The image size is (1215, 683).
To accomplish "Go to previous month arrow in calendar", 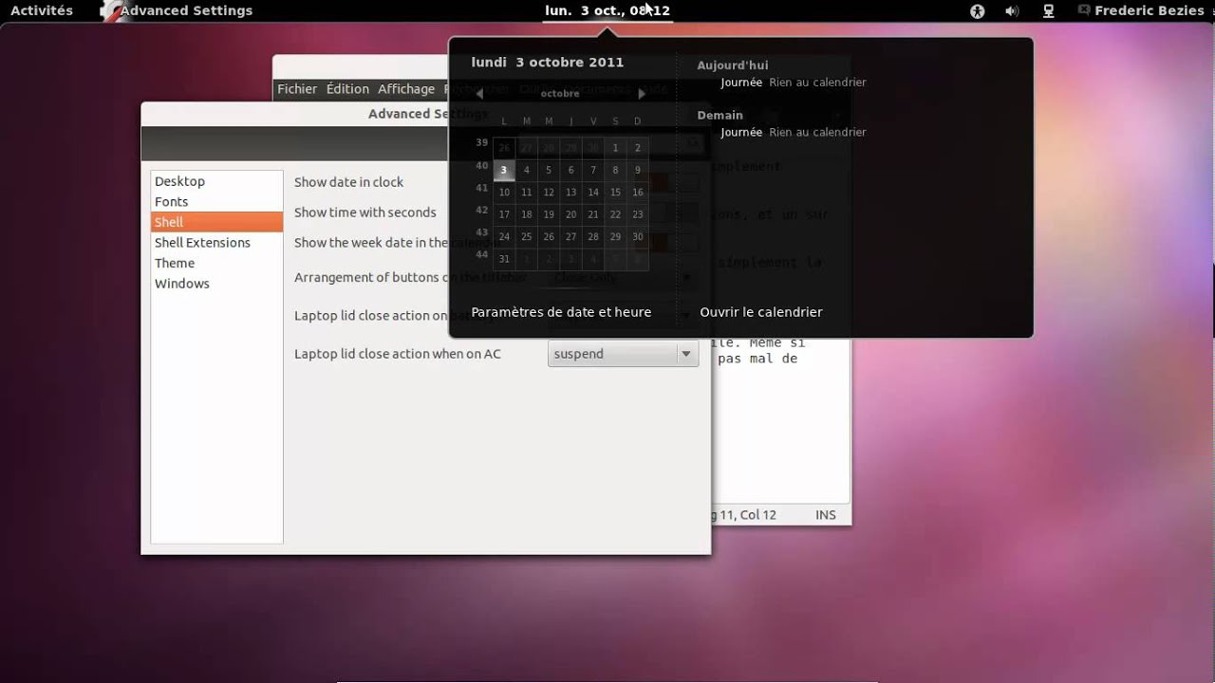I will pos(479,93).
